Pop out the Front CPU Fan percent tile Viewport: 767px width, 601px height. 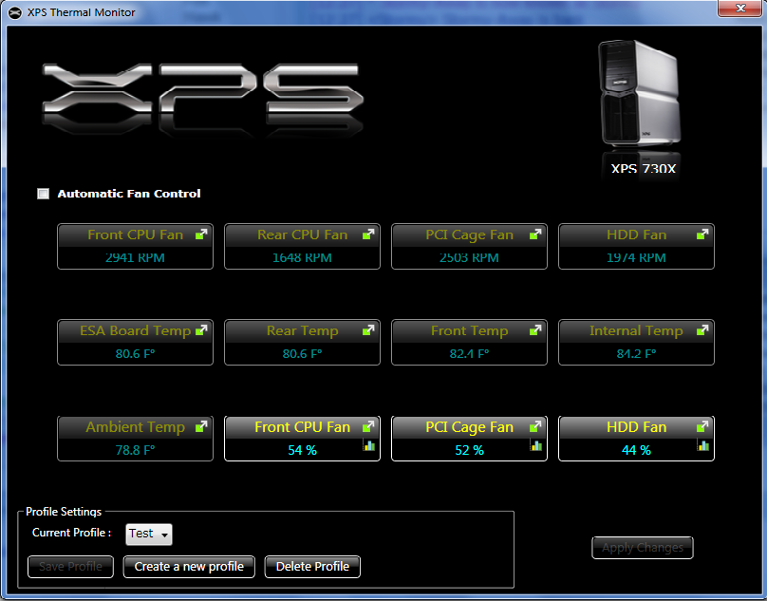(x=368, y=426)
